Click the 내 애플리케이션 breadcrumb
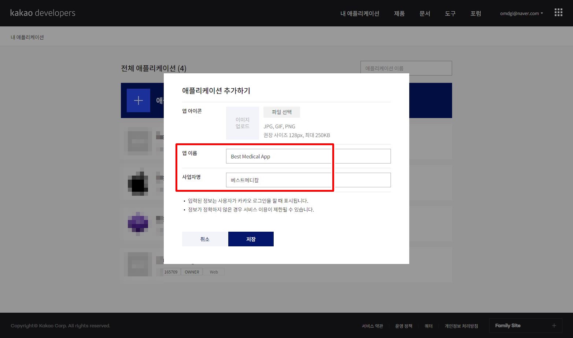 27,37
